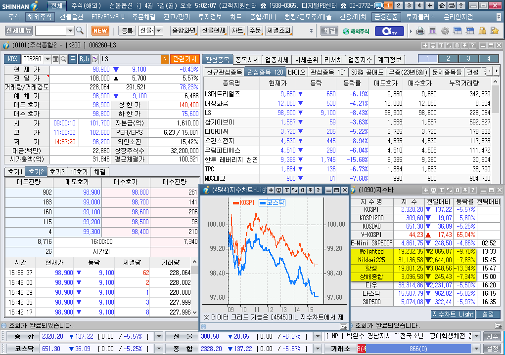The width and height of the screenshot is (505, 355).
Task: Click the pin icon in 지수바 title bar
Action: click(465, 191)
